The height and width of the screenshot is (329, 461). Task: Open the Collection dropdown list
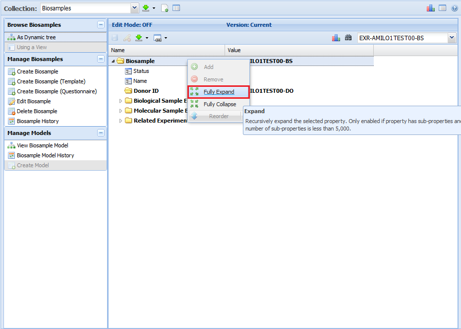134,8
